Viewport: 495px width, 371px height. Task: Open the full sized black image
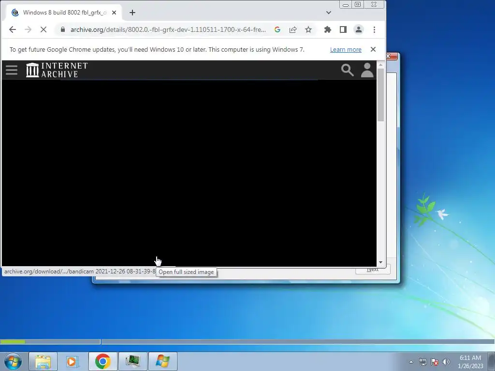(189, 173)
